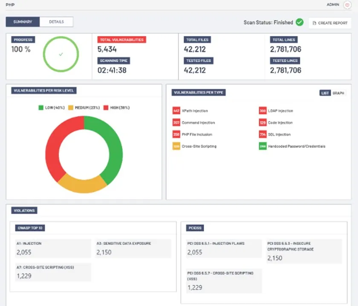Viewport: 358px width, 306px height.
Task: Switch vulnerabilities view to GRAPH
Action: [x=338, y=93]
